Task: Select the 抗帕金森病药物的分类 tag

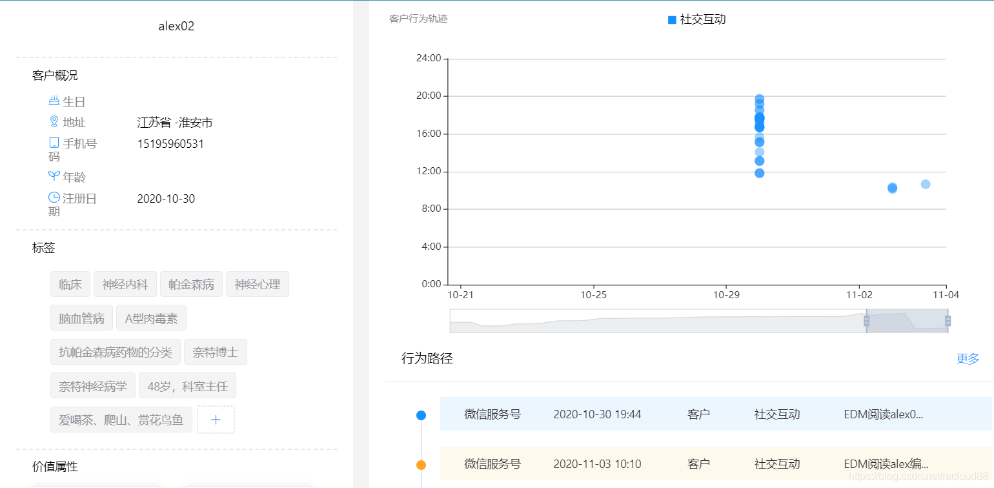Action: click(x=116, y=352)
